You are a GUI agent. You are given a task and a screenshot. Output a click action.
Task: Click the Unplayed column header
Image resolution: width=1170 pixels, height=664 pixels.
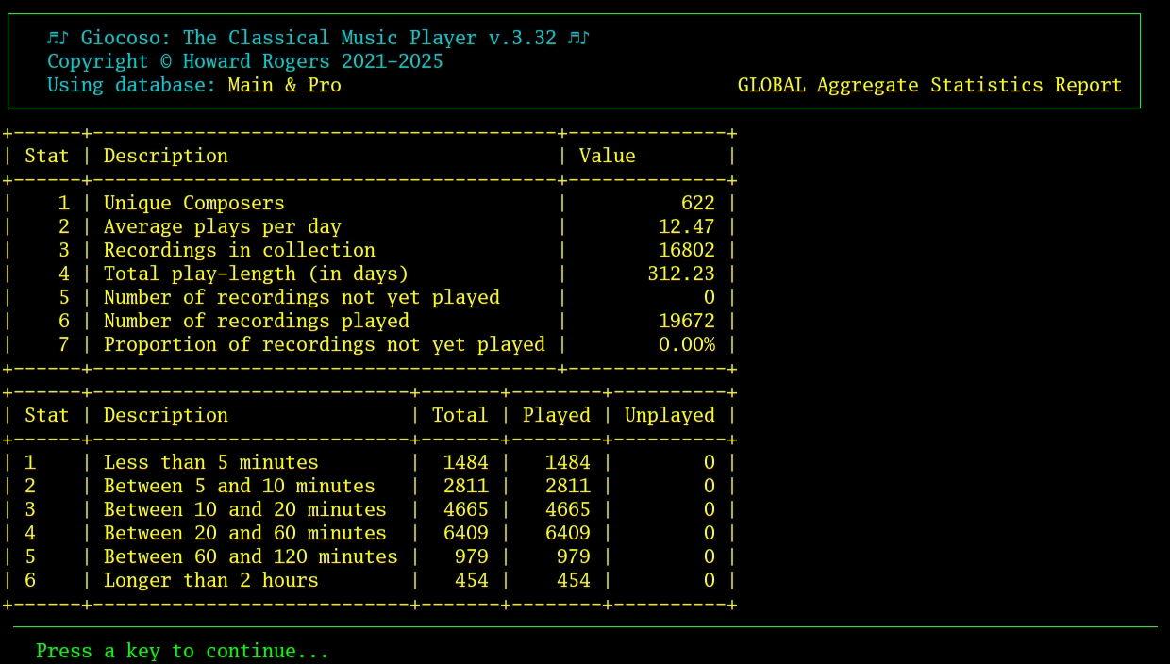pos(669,415)
